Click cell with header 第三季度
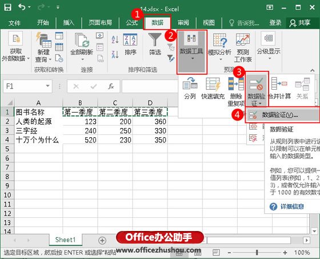 point(150,112)
